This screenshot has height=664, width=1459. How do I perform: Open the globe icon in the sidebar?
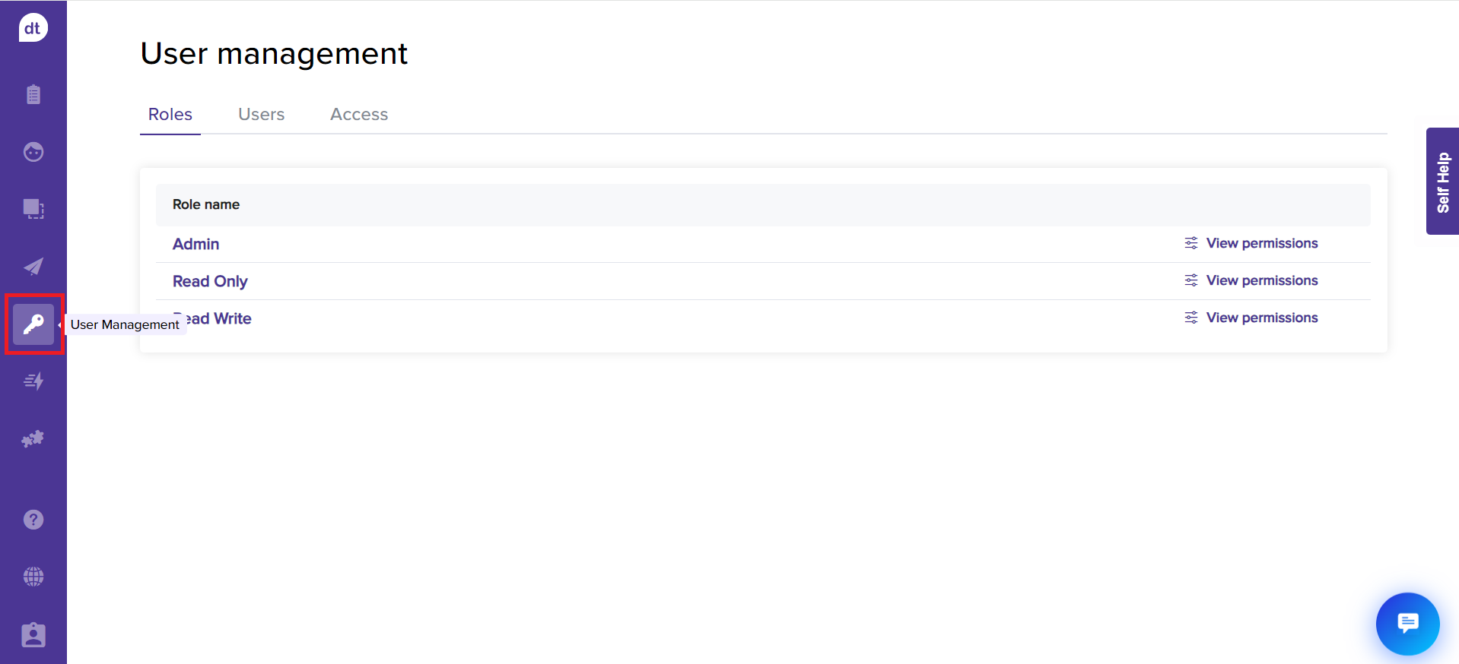click(33, 577)
